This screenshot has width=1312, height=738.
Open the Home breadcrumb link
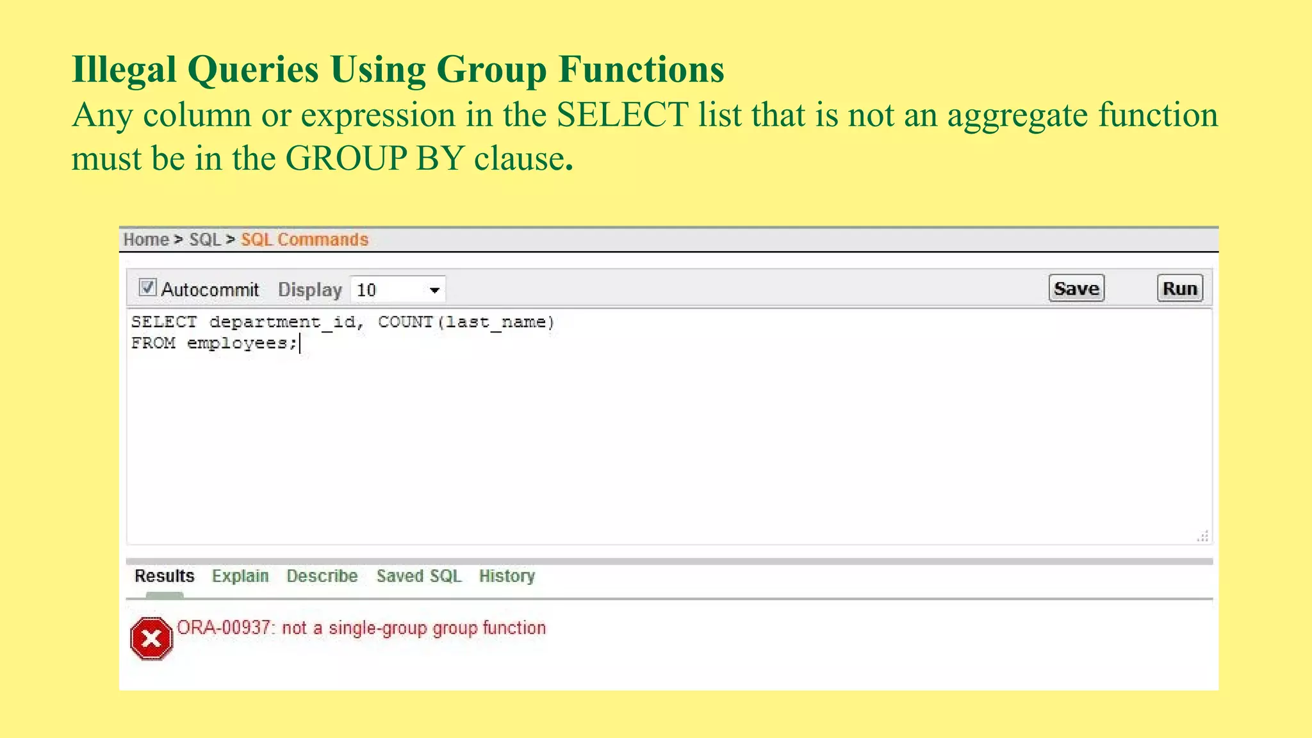point(146,240)
